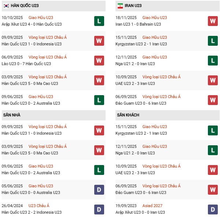Viewport: 220px width, 217px height.
Task: Click the D badge for Hàn Quốc 2-2 Indonesia
Action: (x=99, y=209)
